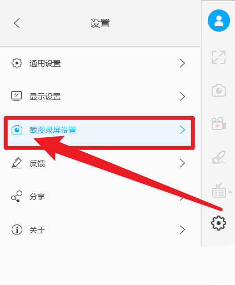Click the fullscreen expand icon

(219, 57)
